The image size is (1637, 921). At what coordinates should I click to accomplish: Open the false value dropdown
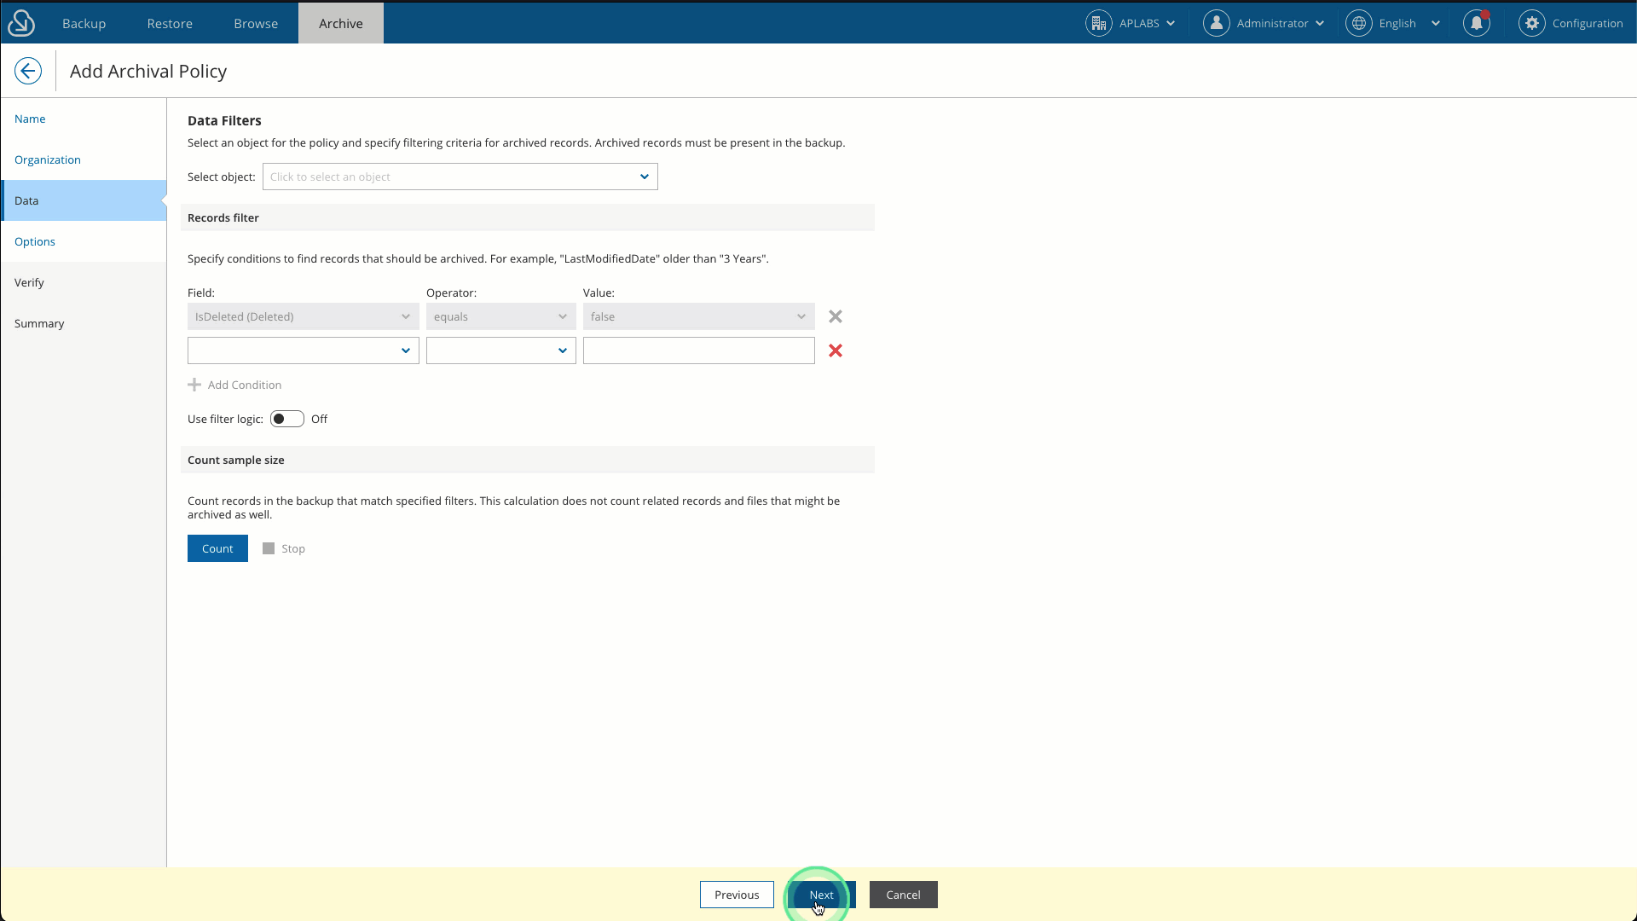pyautogui.click(x=699, y=316)
